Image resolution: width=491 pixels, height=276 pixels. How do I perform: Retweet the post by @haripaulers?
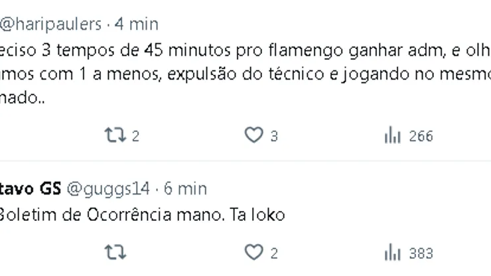click(x=114, y=136)
